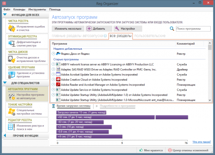The image size is (215, 155).
Task: Select Adobe Reader and Acrobat Manager row
Action: (129, 84)
